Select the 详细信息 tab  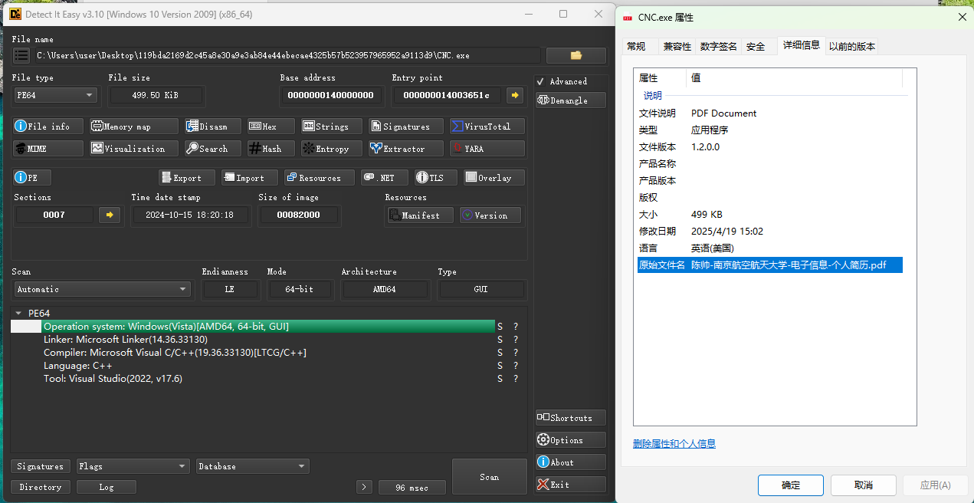[x=802, y=45]
